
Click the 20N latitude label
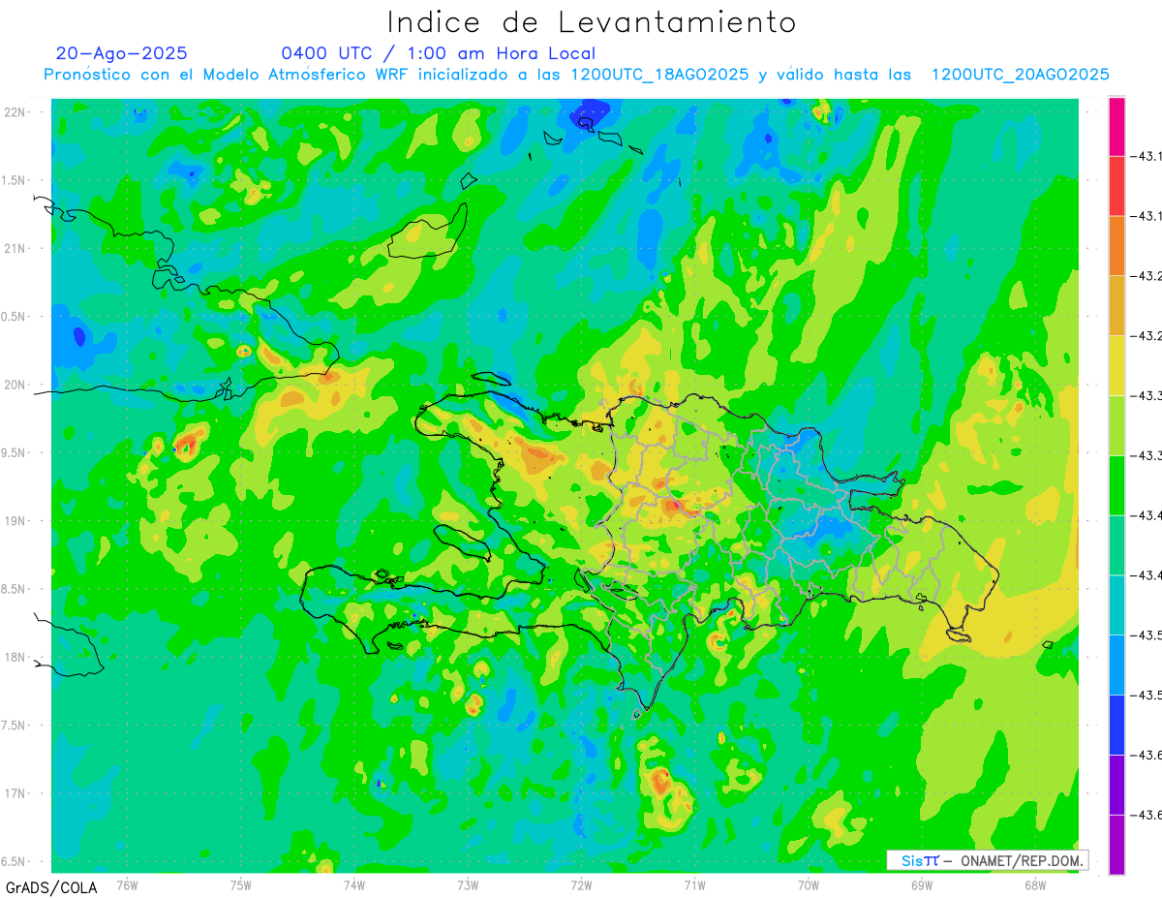(15, 385)
